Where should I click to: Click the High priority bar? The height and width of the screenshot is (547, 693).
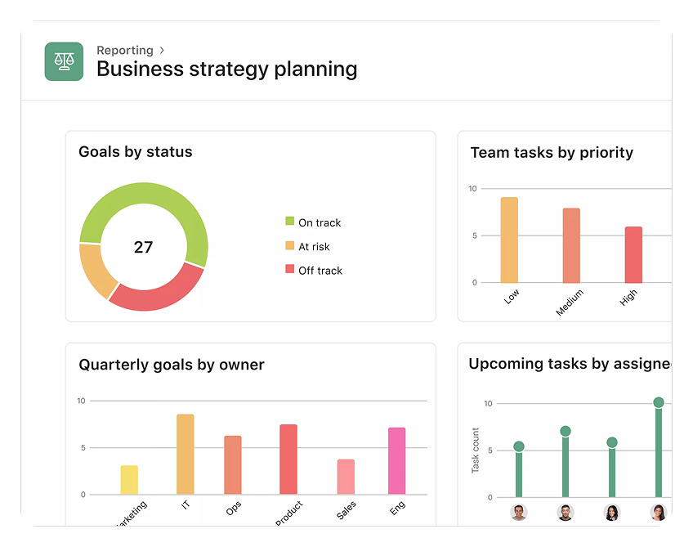pyautogui.click(x=633, y=254)
